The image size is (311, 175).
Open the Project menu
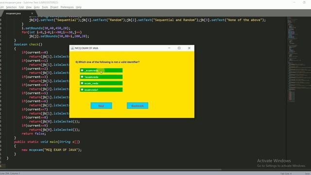click(x=54, y=7)
